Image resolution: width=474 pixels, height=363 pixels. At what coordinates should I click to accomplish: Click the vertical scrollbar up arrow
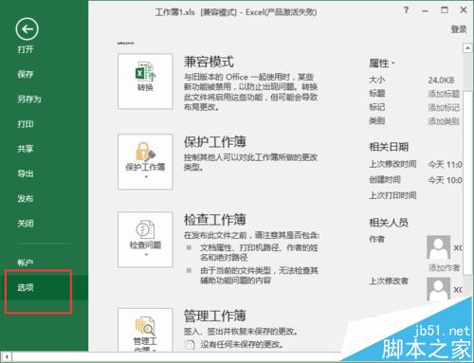pyautogui.click(x=467, y=48)
